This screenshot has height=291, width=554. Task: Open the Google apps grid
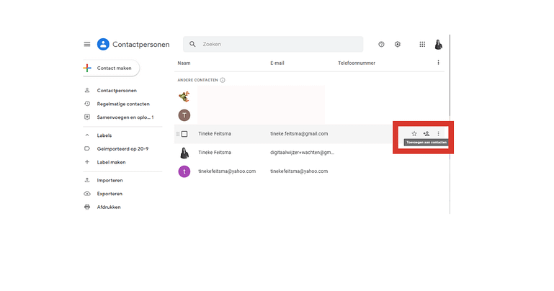(422, 44)
